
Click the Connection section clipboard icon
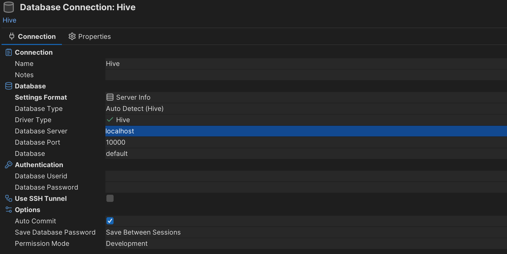pos(9,52)
